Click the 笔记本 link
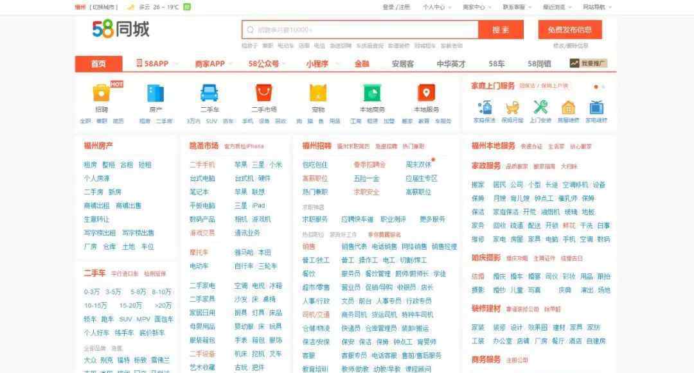The image size is (694, 373). point(199,192)
